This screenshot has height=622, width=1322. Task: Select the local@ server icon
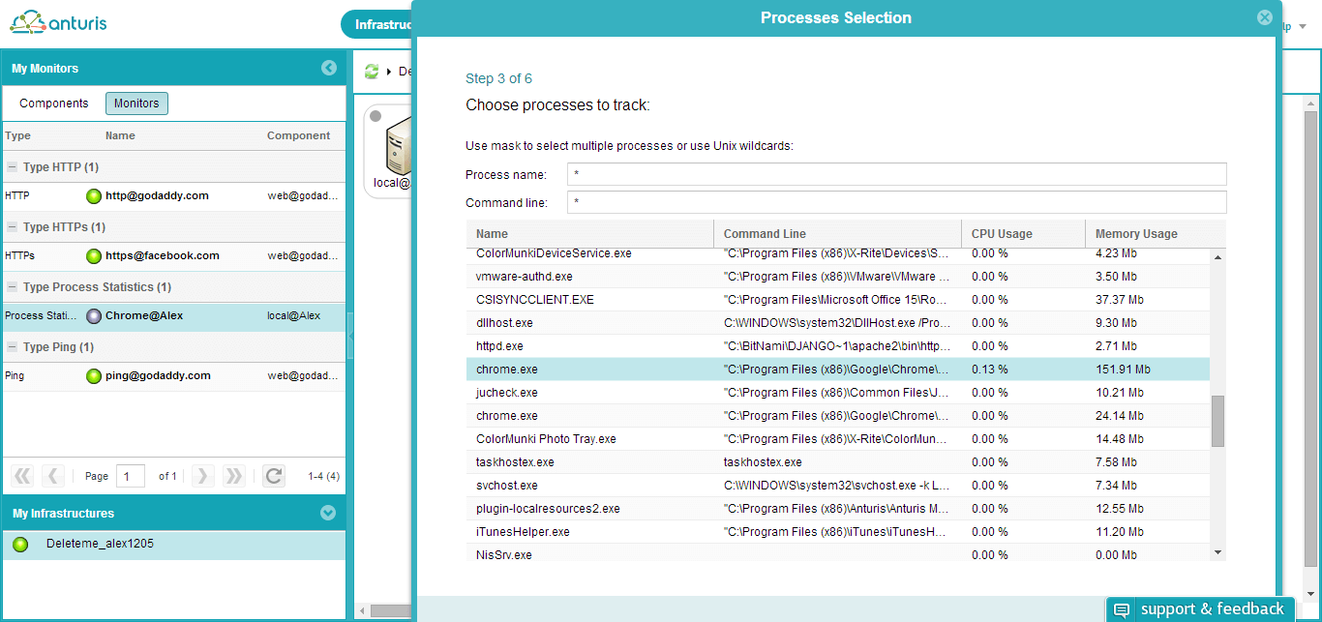pos(398,145)
